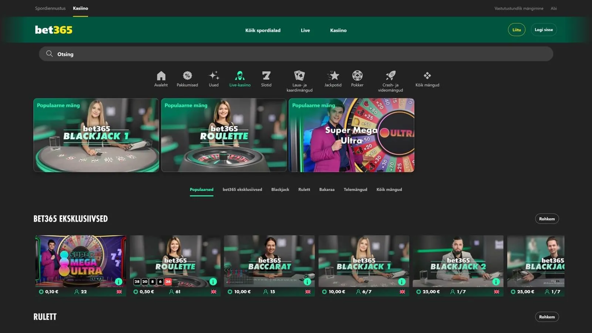Click the bet365 logo

point(54,30)
